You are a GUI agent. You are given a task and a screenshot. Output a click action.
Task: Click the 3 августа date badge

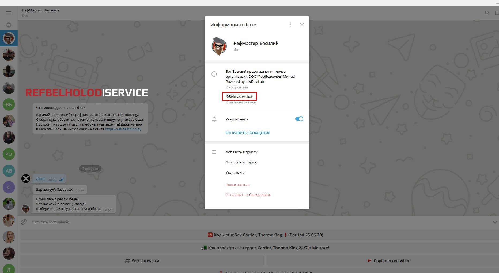[90, 169]
